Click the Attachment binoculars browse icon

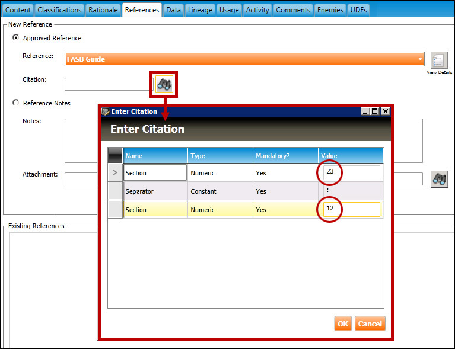439,179
